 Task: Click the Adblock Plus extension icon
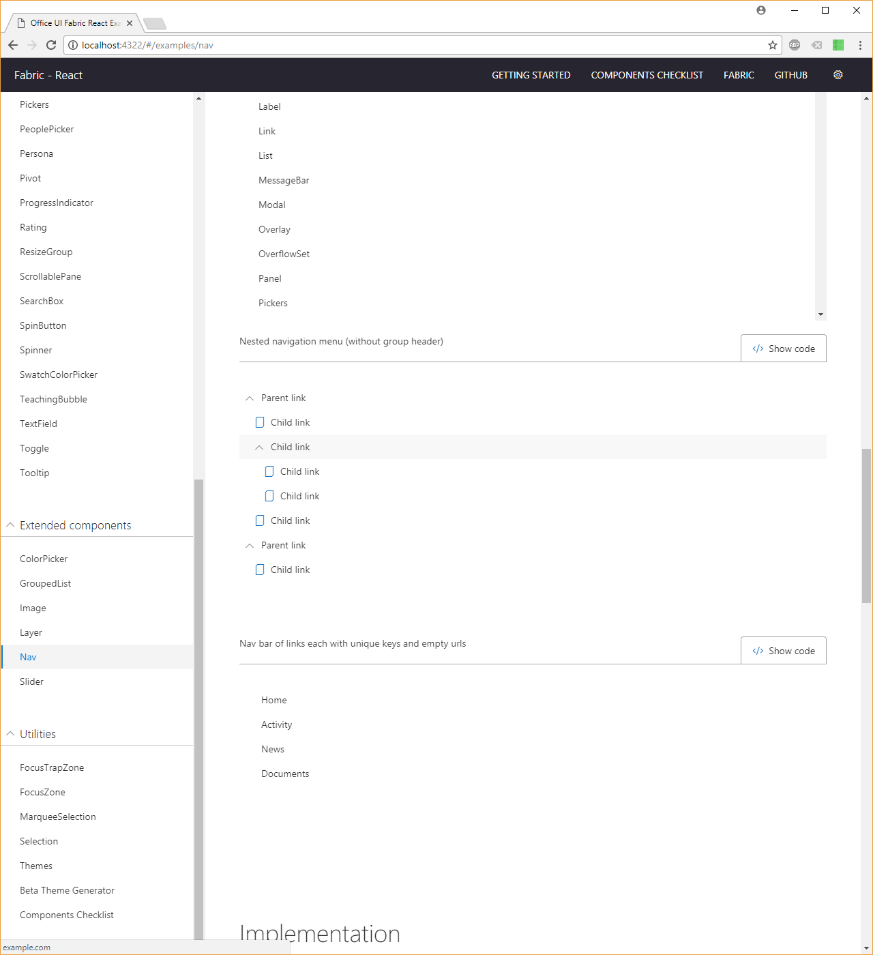pos(795,45)
